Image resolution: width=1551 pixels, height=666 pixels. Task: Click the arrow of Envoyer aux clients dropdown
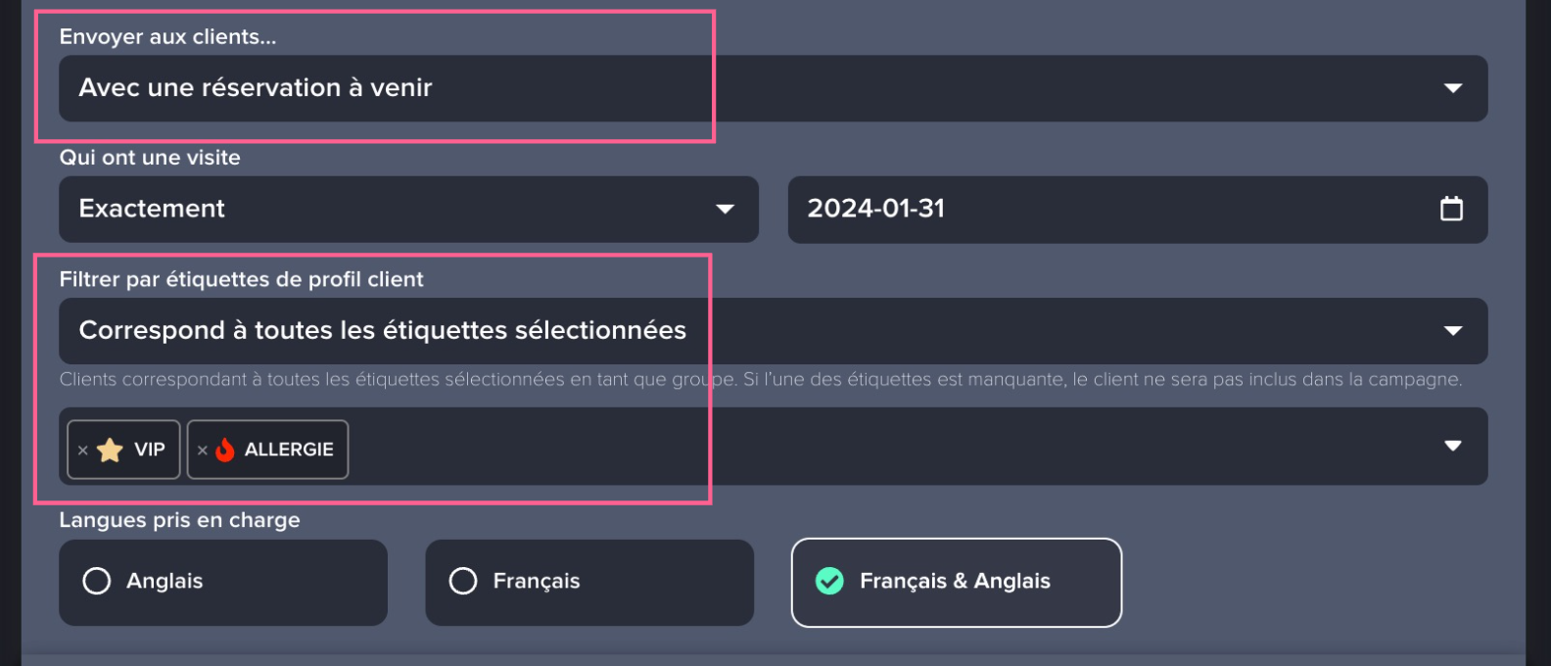coord(1453,88)
